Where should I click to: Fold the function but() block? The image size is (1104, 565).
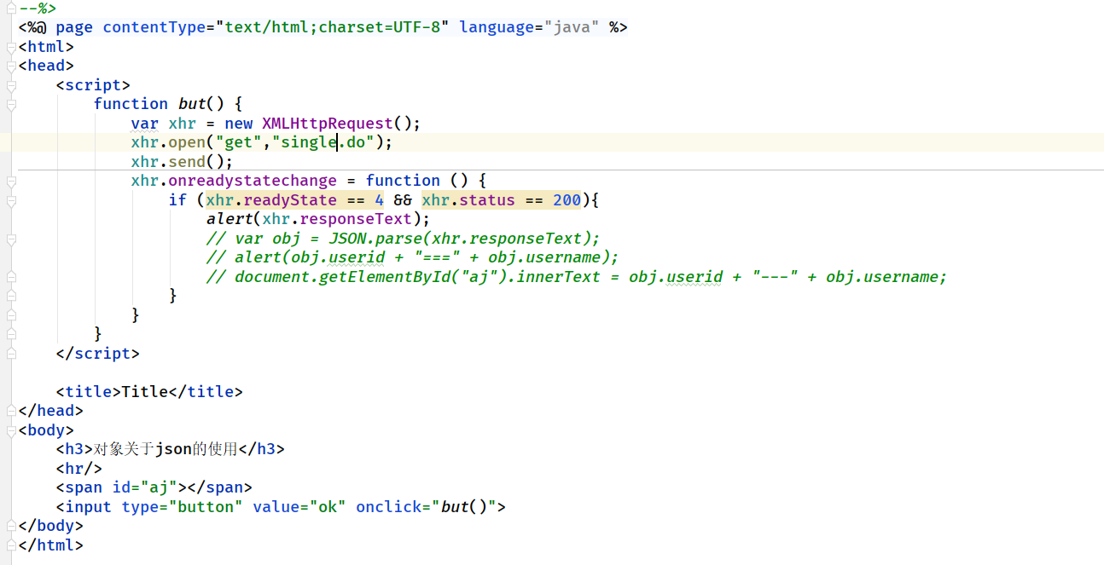point(10,105)
